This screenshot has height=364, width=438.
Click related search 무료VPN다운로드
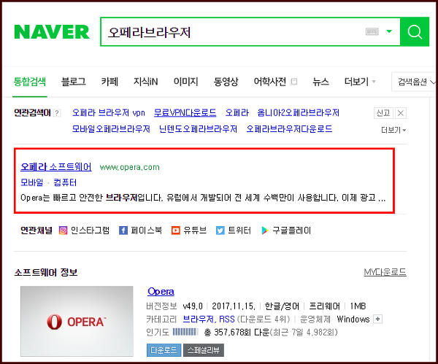point(185,113)
